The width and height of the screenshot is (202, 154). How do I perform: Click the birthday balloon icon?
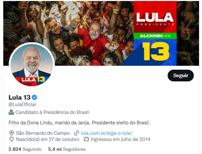click(11, 139)
